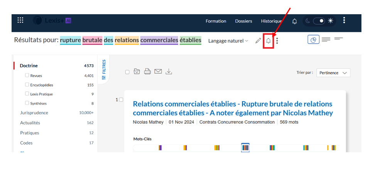Click the Lexis+ AI logo
The image size is (373, 173).
coord(52,21)
